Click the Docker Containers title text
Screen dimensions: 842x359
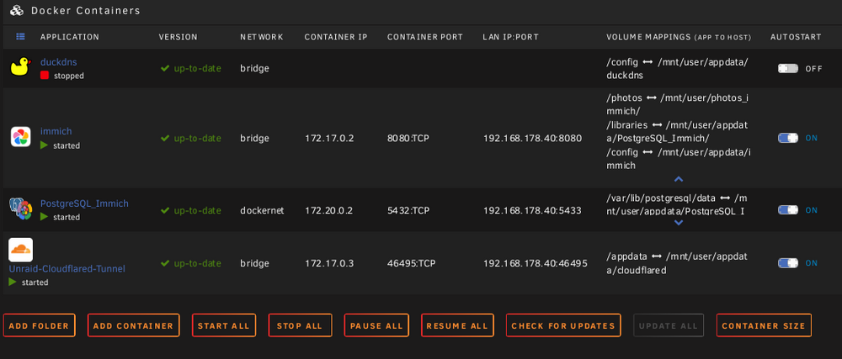pos(85,11)
